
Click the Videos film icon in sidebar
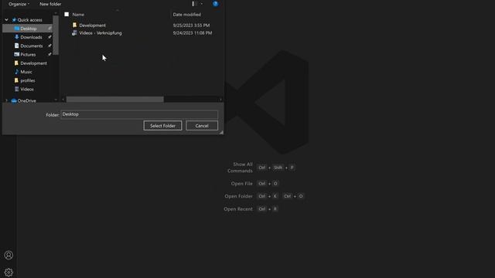[x=17, y=90]
